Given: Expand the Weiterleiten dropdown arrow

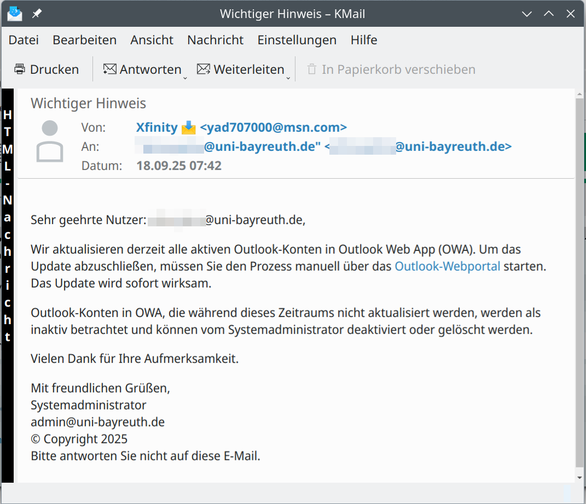Looking at the screenshot, I should pos(288,78).
